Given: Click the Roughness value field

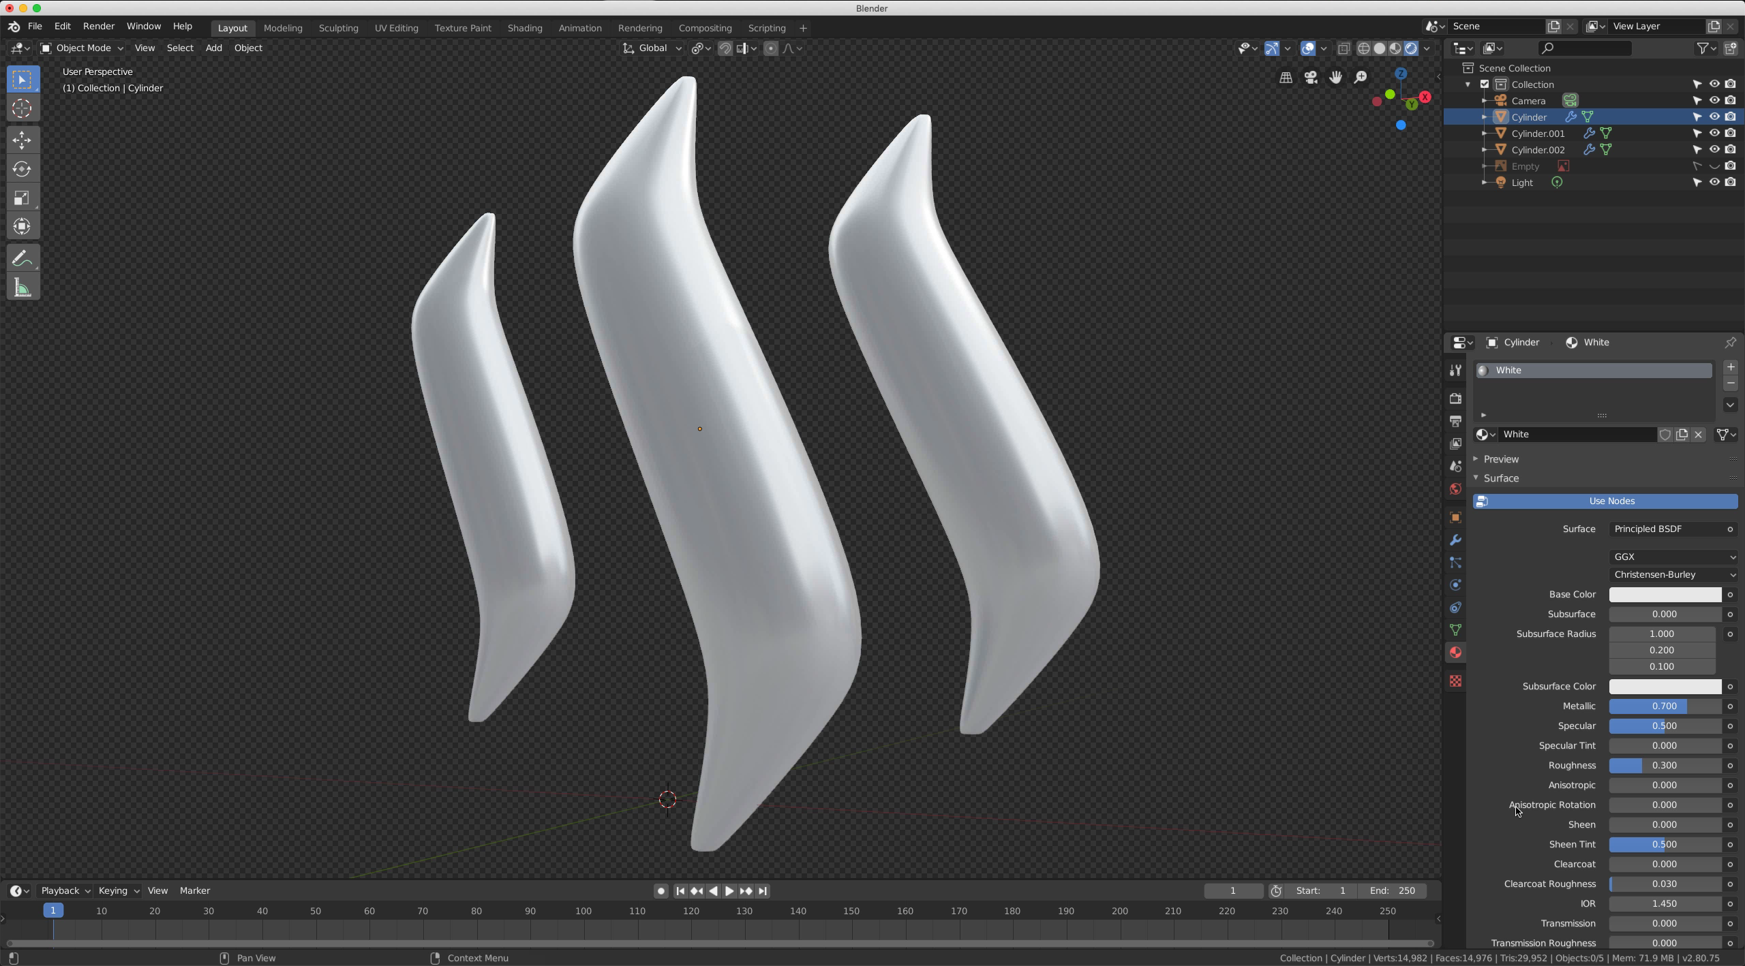Looking at the screenshot, I should 1665,766.
